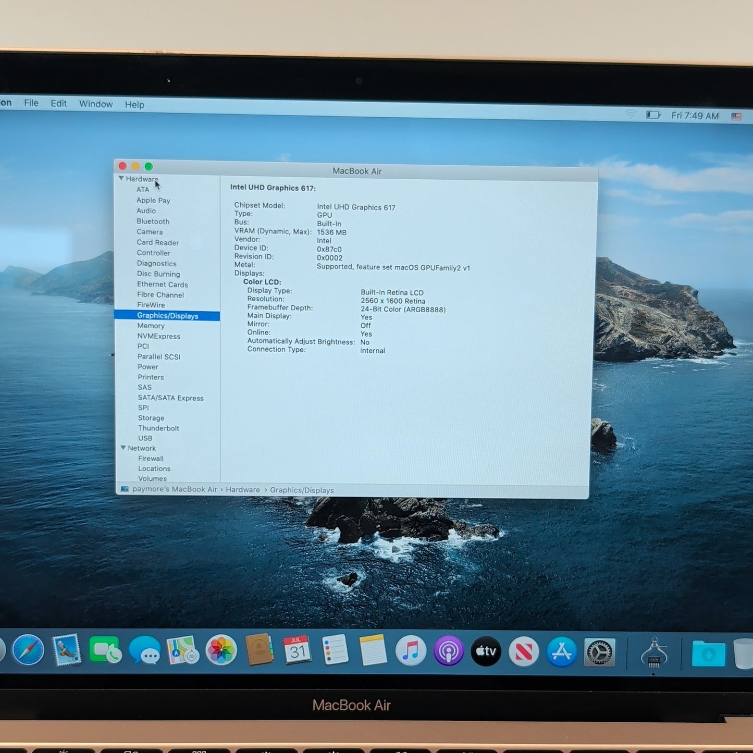This screenshot has width=753, height=753.
Task: Click the VRAM value 1536 MB
Action: pyautogui.click(x=331, y=232)
